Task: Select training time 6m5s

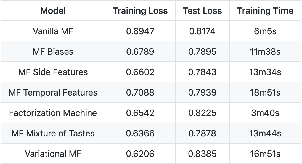Action: pos(265,31)
